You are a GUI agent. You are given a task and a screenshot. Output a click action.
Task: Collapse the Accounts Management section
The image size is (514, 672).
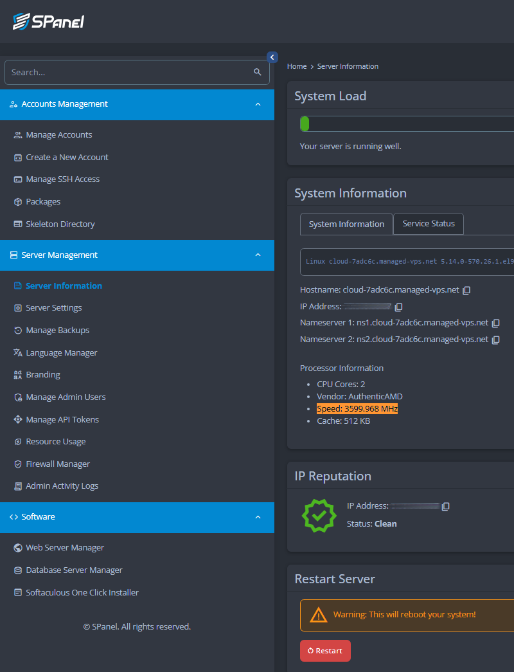click(258, 104)
